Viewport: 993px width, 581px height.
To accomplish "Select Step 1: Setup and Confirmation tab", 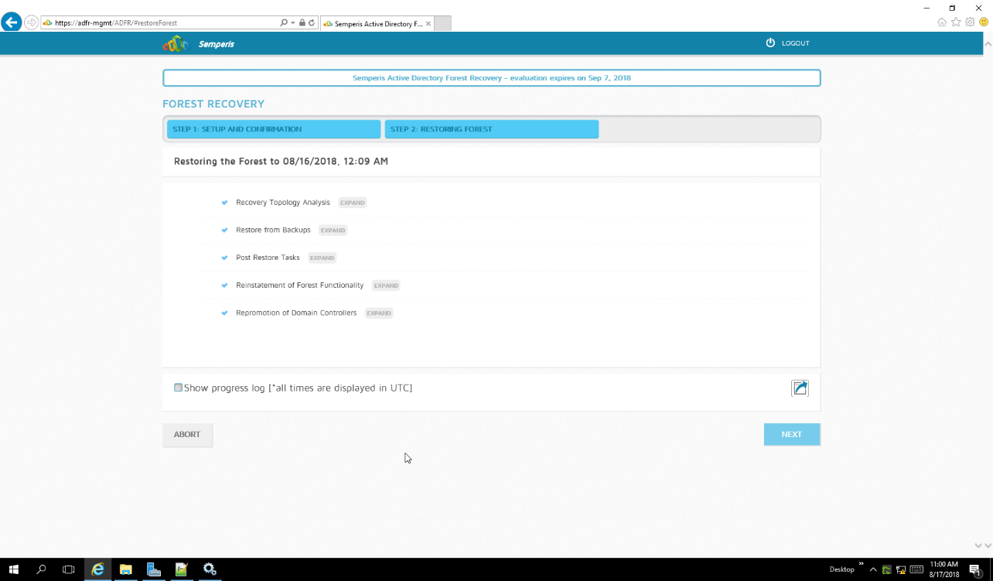I will [x=274, y=129].
